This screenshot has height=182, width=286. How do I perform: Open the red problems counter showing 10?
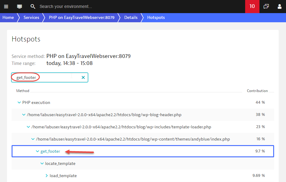(252, 6)
